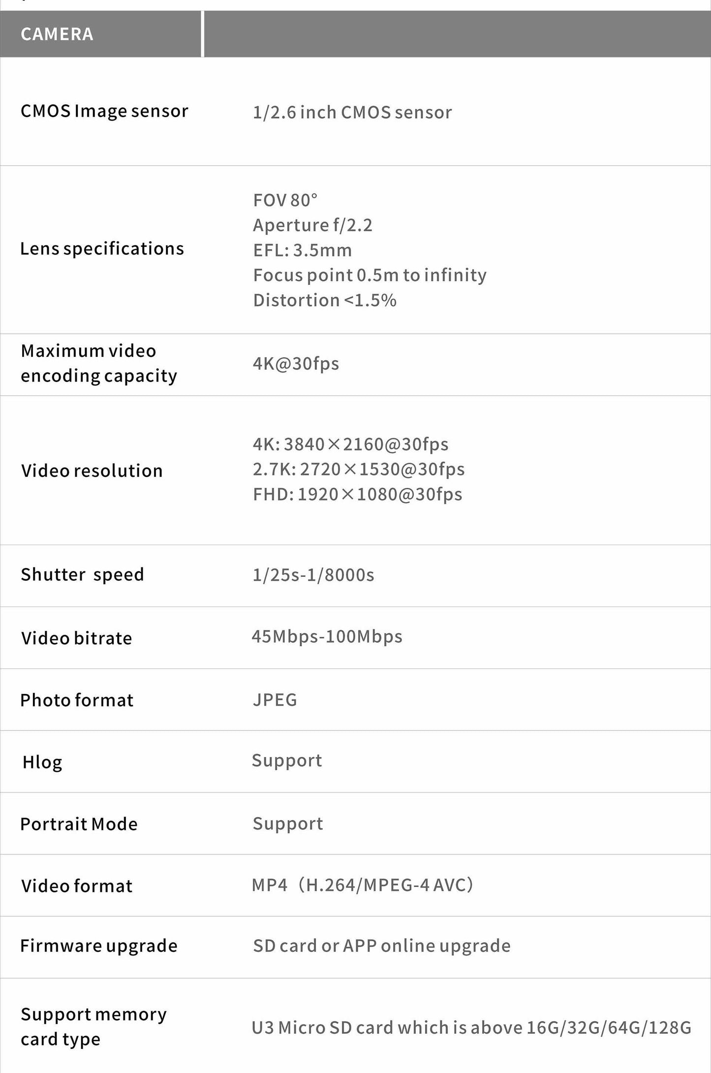Screen dimensions: 711x1073
Task: Click Support value next to Portrait Mode
Action: point(288,824)
